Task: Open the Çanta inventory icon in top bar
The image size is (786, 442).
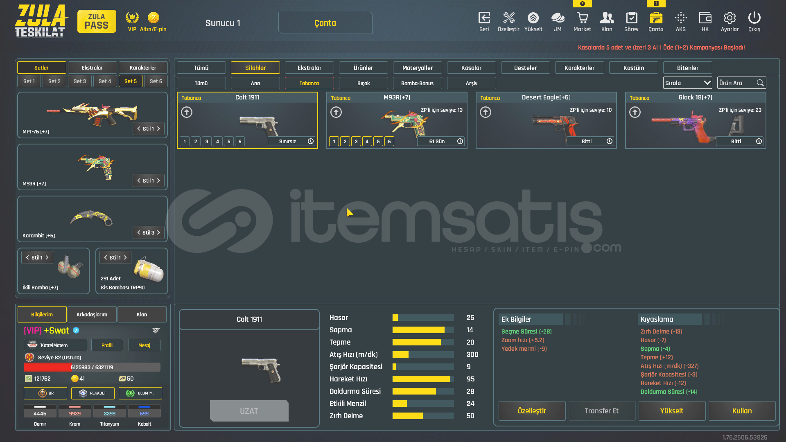Action: coord(656,18)
